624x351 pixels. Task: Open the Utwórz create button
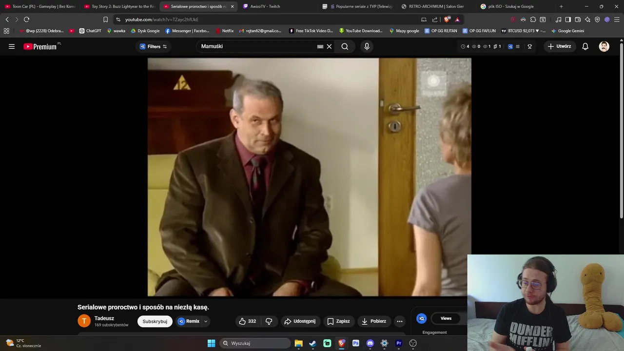tap(559, 46)
